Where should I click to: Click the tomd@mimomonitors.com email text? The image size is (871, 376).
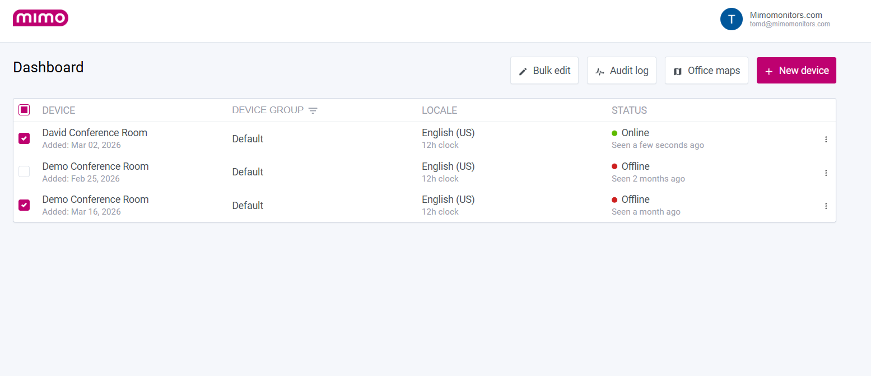point(790,25)
